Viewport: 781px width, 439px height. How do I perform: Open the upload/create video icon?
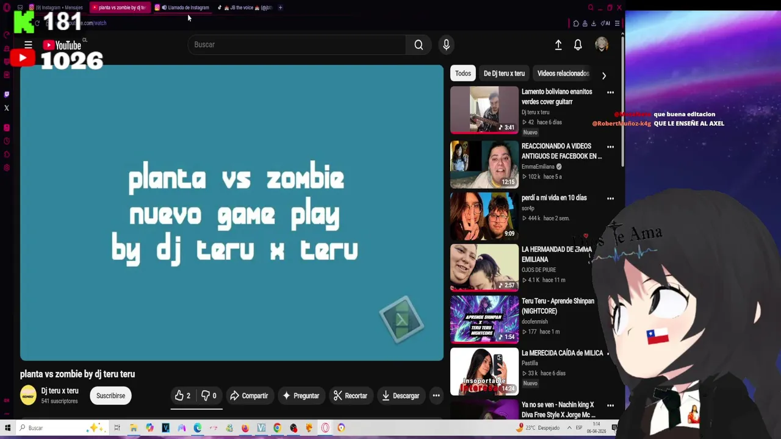click(x=558, y=45)
